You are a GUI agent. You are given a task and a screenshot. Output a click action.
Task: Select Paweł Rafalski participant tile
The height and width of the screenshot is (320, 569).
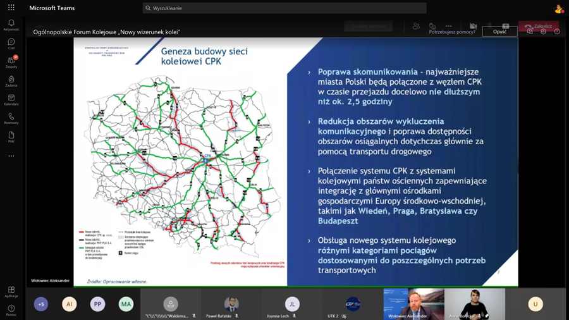(x=231, y=304)
